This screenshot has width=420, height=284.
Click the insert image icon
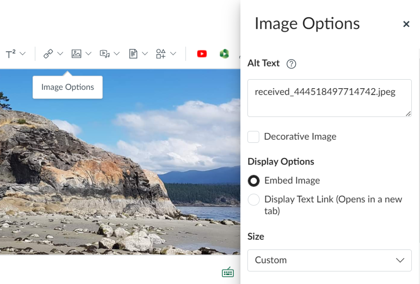coord(76,54)
